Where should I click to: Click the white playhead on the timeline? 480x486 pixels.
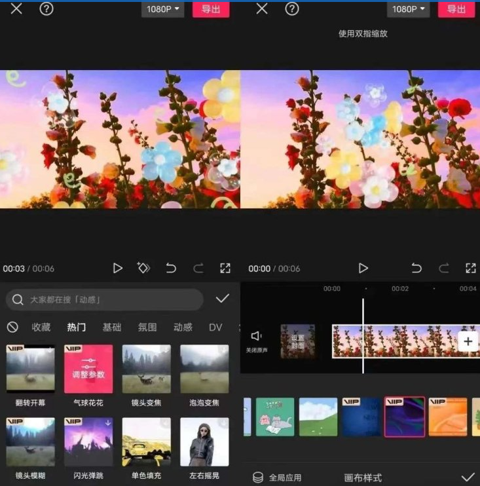click(x=363, y=335)
